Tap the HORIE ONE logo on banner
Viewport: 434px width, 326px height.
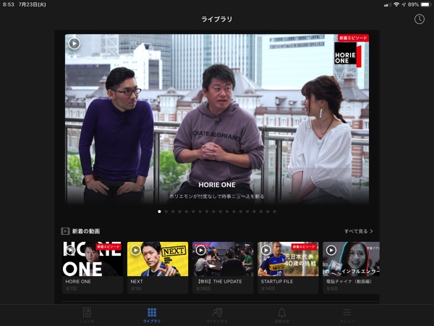point(347,55)
